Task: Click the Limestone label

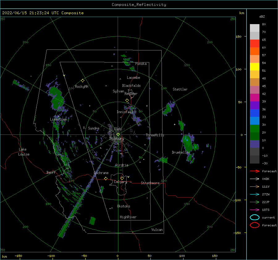Action: click(58, 119)
